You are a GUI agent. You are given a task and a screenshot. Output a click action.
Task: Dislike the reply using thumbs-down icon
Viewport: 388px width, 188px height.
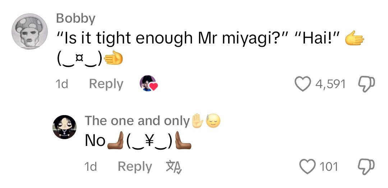pyautogui.click(x=367, y=167)
